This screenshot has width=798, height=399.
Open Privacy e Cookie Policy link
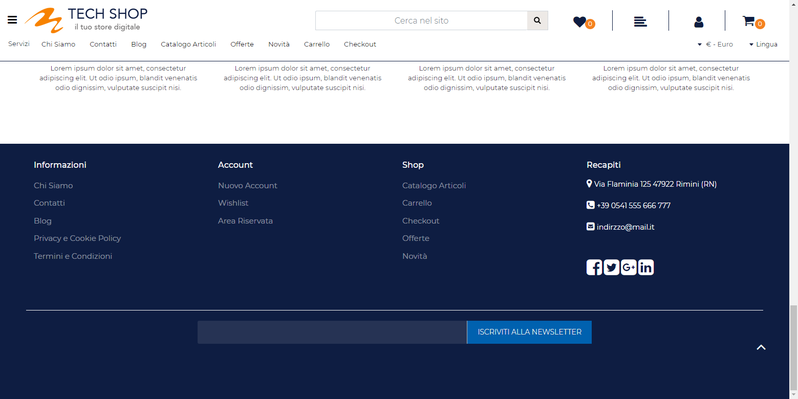(x=77, y=238)
